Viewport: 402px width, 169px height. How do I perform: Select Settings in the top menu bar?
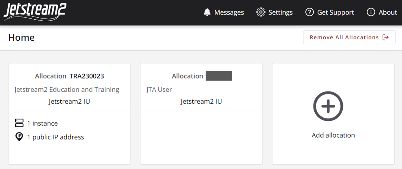point(280,12)
